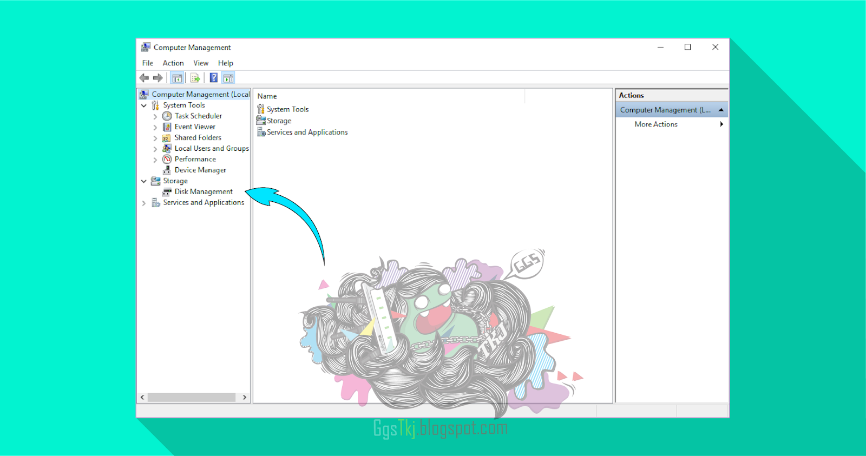Click Services and Applications icon in tree
866x456 pixels.
pyautogui.click(x=156, y=202)
